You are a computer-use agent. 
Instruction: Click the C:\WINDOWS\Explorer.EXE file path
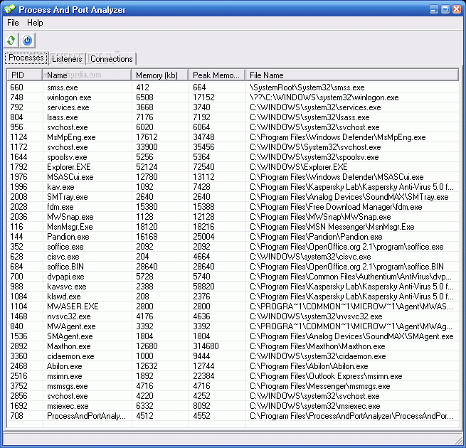(298, 167)
